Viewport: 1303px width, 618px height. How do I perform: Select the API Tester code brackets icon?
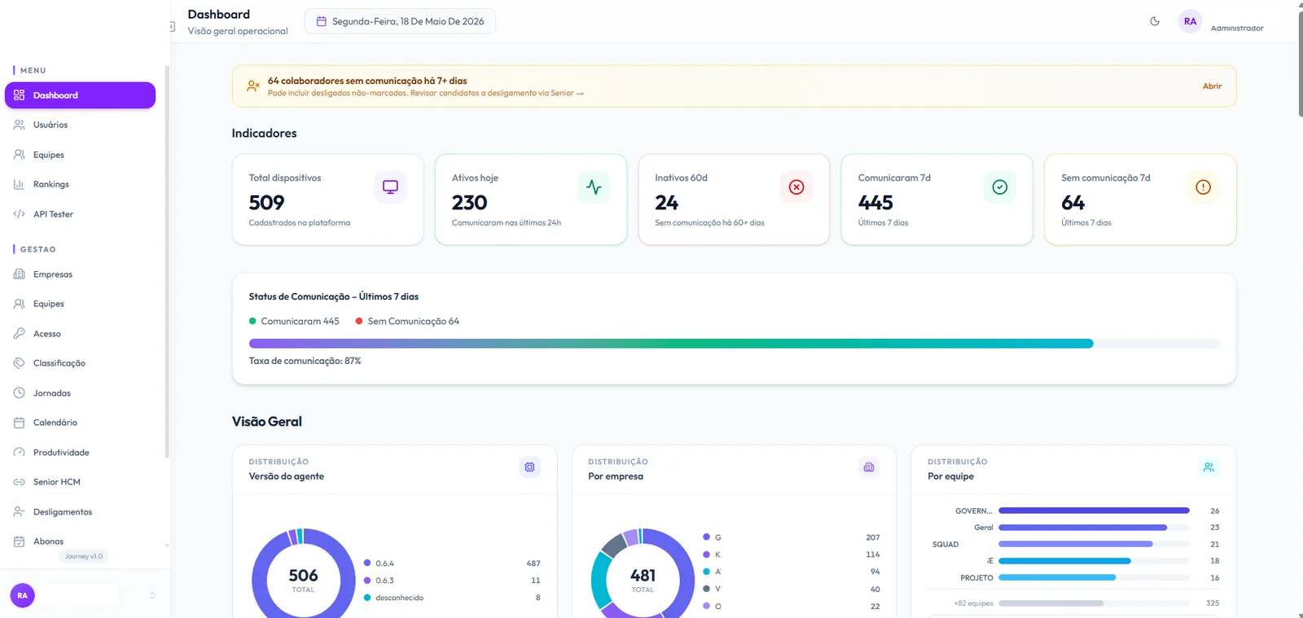(x=19, y=214)
